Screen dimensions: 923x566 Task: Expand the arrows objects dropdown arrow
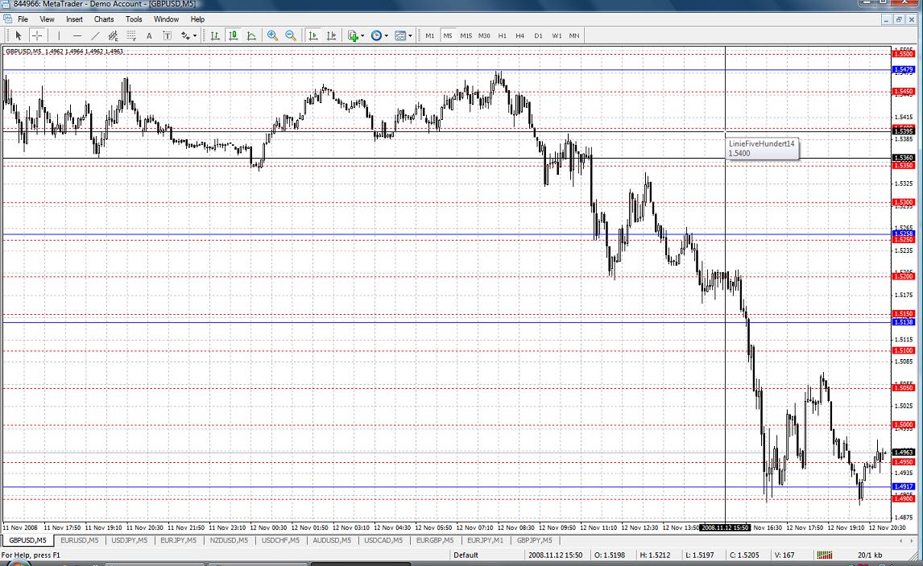[x=195, y=36]
